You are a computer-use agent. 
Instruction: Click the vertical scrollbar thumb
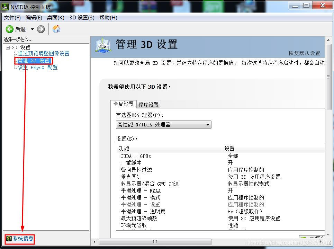pyautogui.click(x=328, y=77)
